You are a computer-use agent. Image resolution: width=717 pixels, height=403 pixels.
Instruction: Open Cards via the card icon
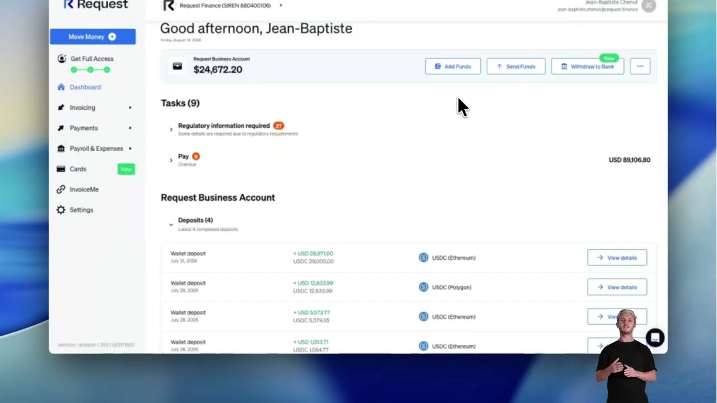(60, 169)
